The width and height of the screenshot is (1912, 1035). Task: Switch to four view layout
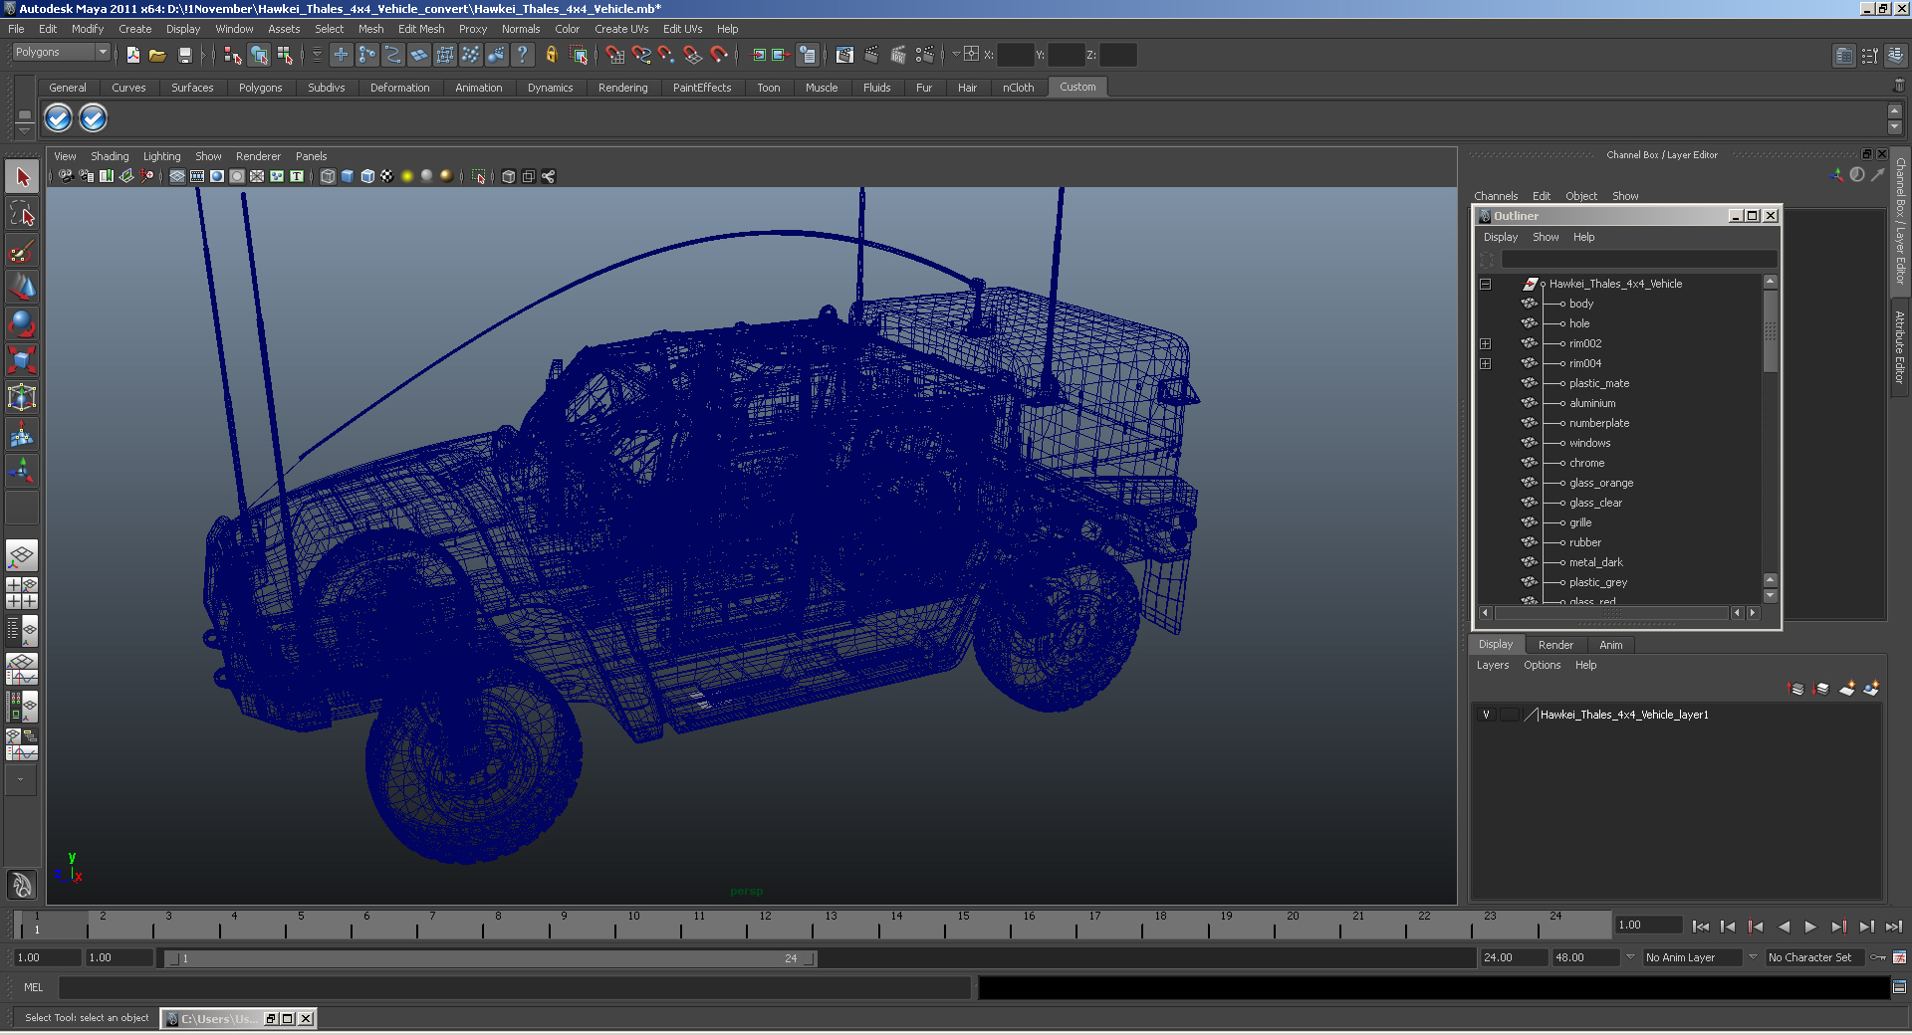[x=22, y=593]
